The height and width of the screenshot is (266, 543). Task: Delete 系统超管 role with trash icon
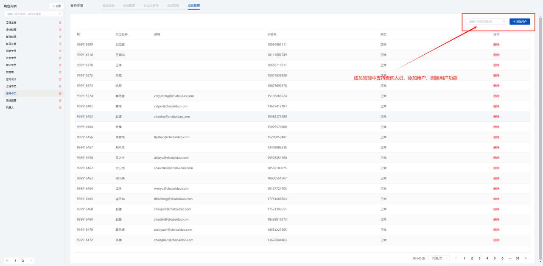[x=60, y=101]
